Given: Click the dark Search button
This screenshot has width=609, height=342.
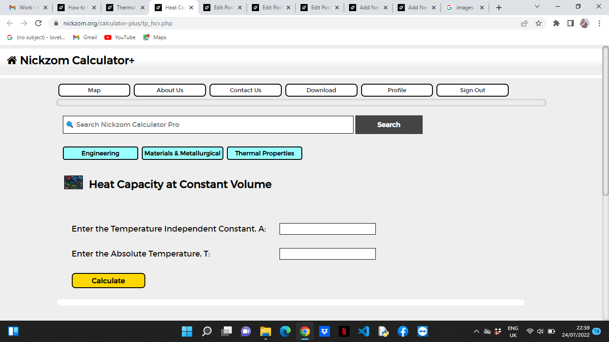Looking at the screenshot, I should pyautogui.click(x=389, y=125).
